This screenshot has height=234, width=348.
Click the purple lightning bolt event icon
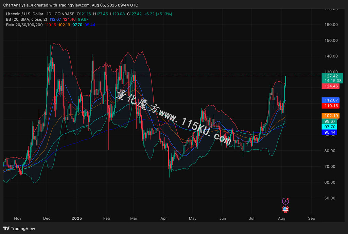(285, 201)
